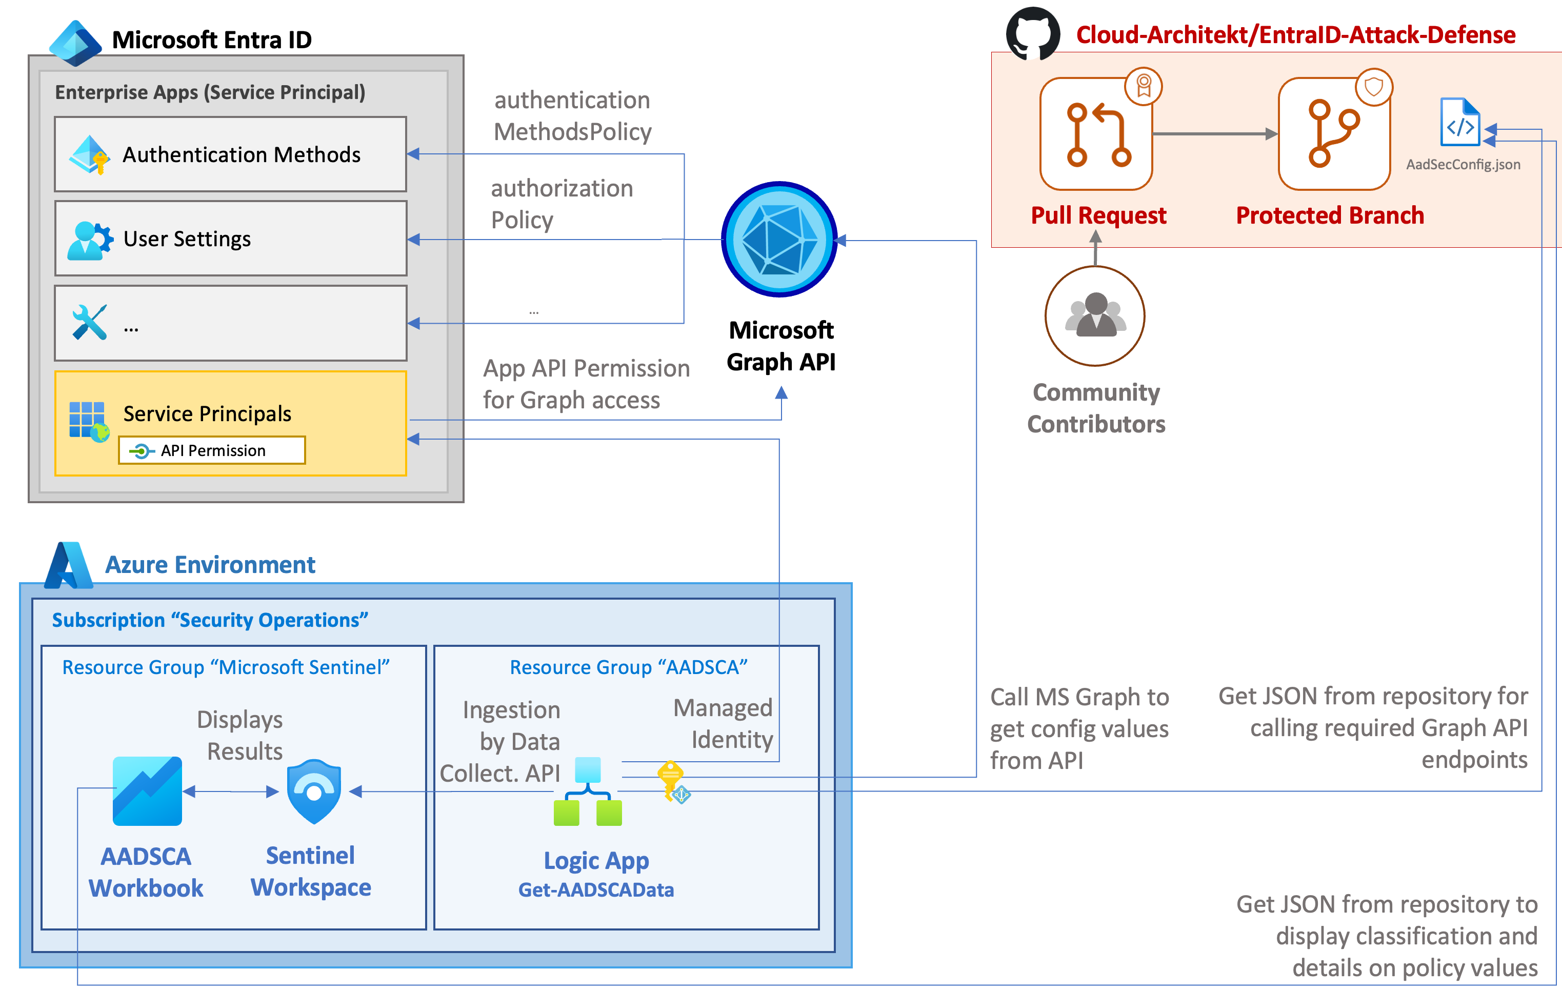Click the authentication MethodsPolicy label
The height and width of the screenshot is (990, 1562).
click(x=573, y=116)
